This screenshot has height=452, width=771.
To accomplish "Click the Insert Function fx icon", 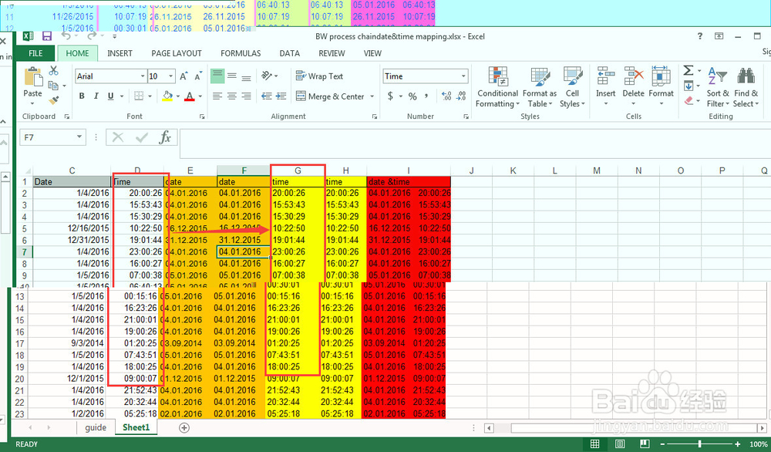I will coord(165,137).
